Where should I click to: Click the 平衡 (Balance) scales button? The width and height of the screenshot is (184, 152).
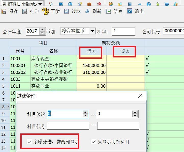coord(51,11)
